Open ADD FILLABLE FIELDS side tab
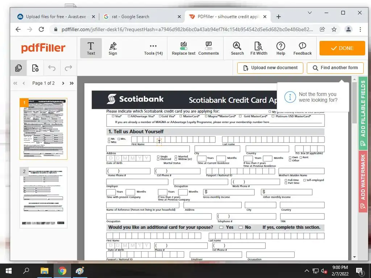 (363, 113)
